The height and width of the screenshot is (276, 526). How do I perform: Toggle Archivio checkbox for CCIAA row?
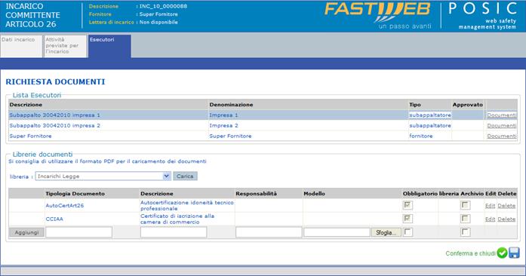point(465,219)
